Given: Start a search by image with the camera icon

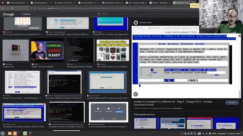Looking at the screenshot, I should click(x=99, y=14).
